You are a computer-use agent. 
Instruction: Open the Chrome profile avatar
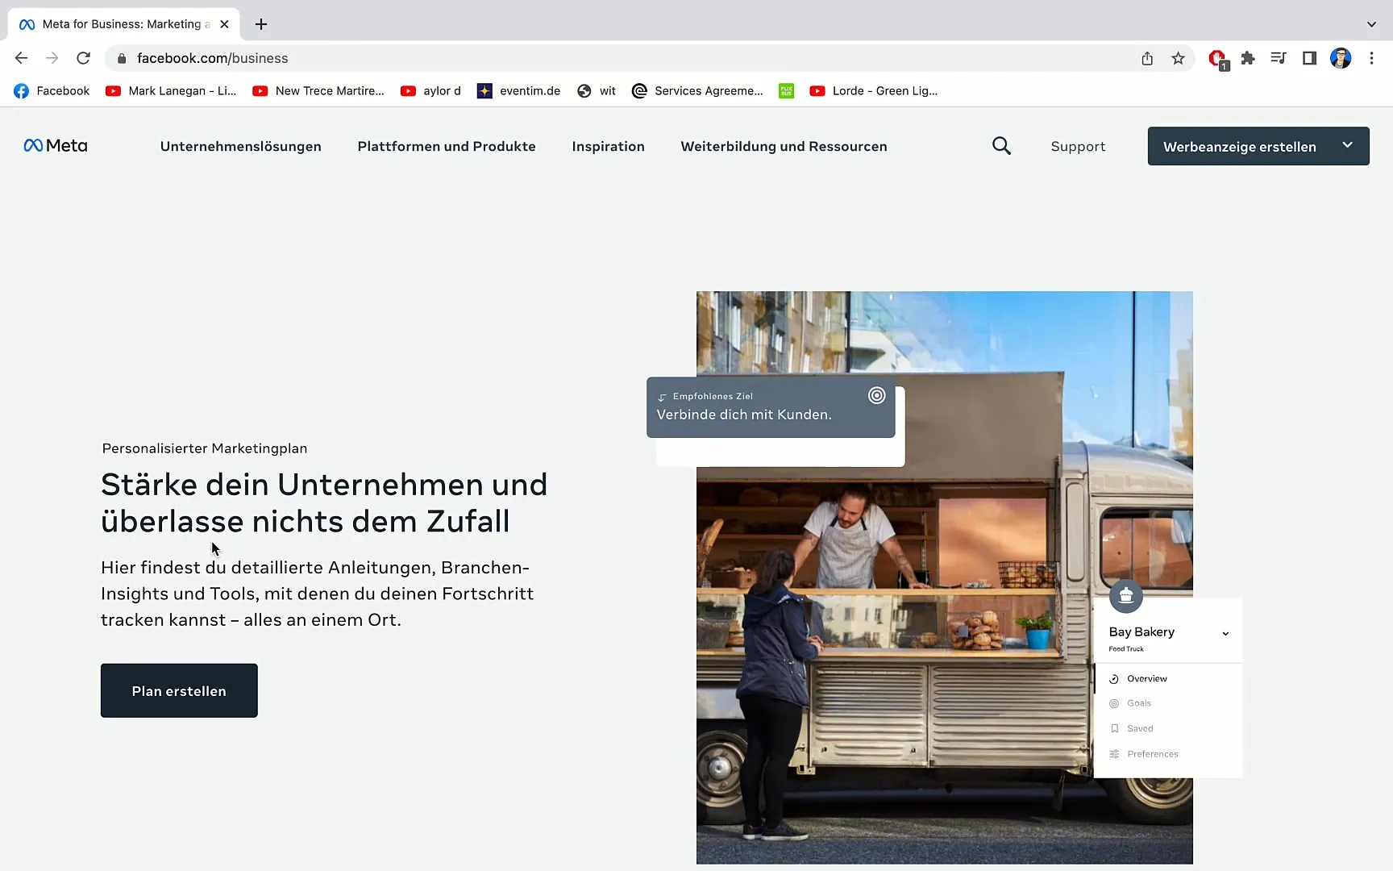[x=1341, y=58]
